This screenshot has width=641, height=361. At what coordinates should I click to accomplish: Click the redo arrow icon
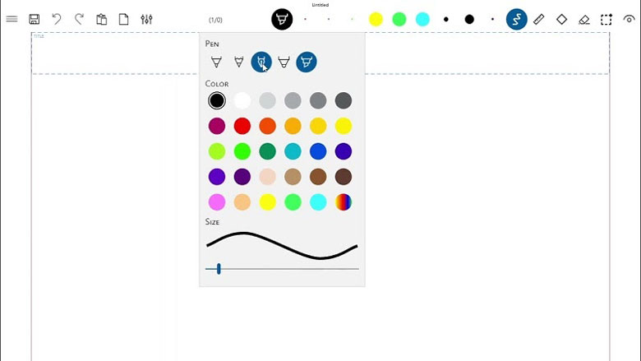[x=80, y=19]
